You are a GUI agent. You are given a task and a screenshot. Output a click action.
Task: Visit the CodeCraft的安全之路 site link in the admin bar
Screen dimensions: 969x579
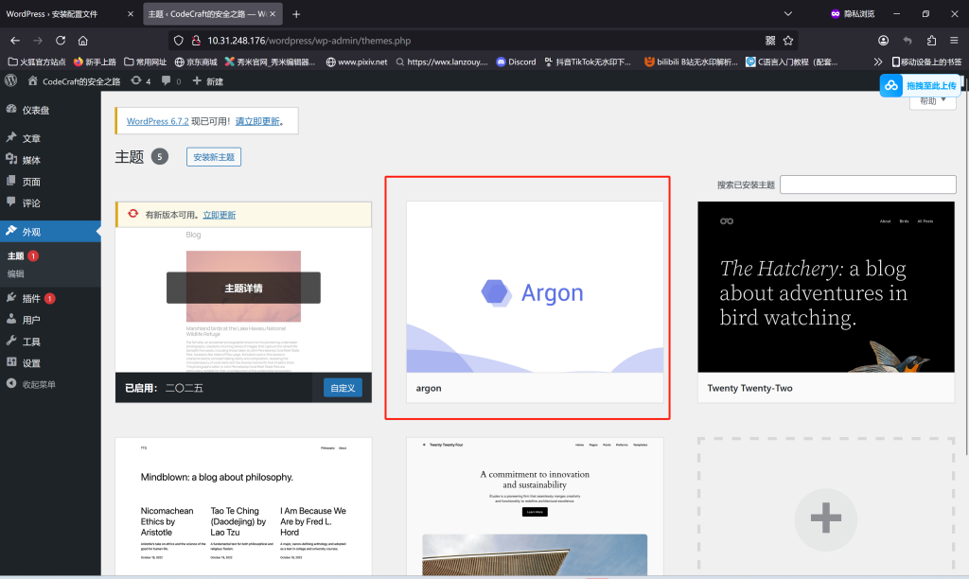(74, 81)
